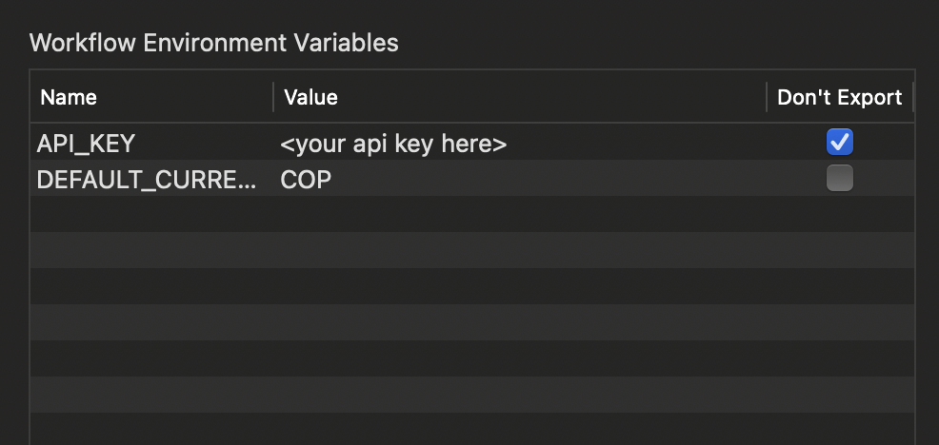The height and width of the screenshot is (445, 939).
Task: Select the API_KEY name cell
Action: click(152, 143)
